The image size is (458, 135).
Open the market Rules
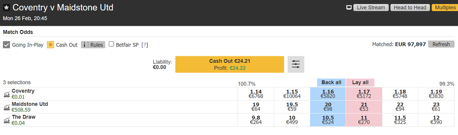pos(97,45)
